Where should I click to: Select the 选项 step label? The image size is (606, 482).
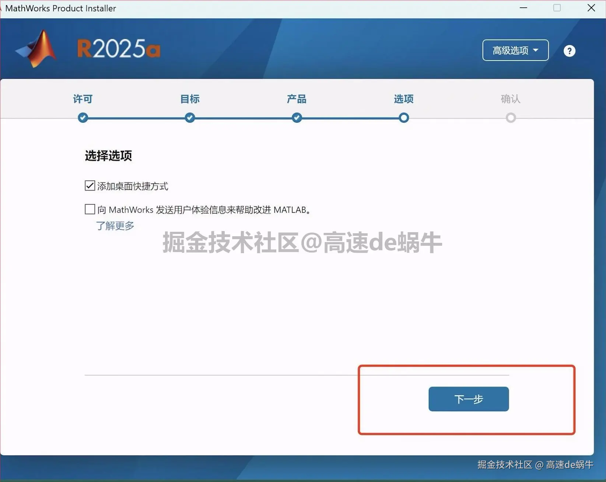click(x=403, y=99)
